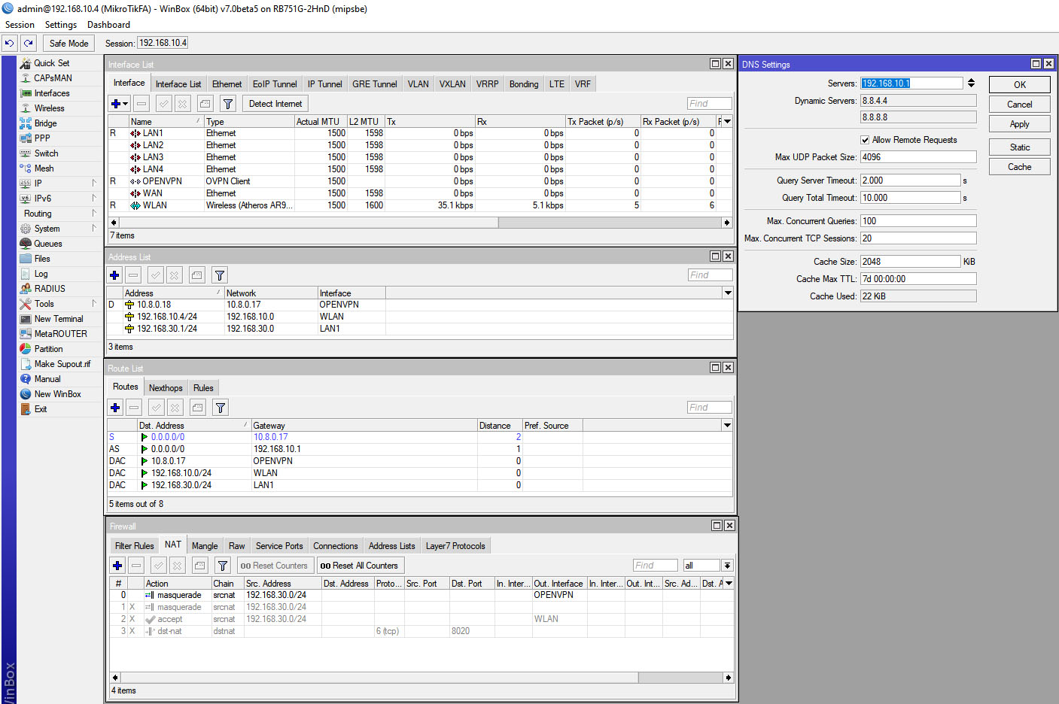Click Apply in DNS Settings
The height and width of the screenshot is (704, 1059).
point(1019,124)
